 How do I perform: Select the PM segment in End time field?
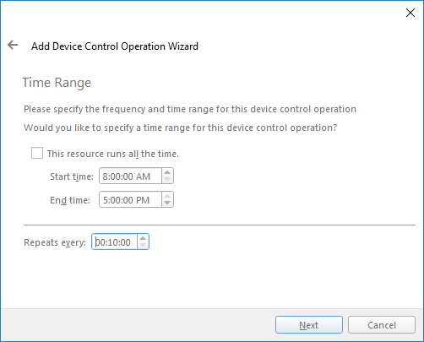pyautogui.click(x=143, y=200)
